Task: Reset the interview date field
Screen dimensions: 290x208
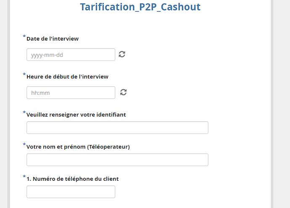Action: click(x=122, y=54)
